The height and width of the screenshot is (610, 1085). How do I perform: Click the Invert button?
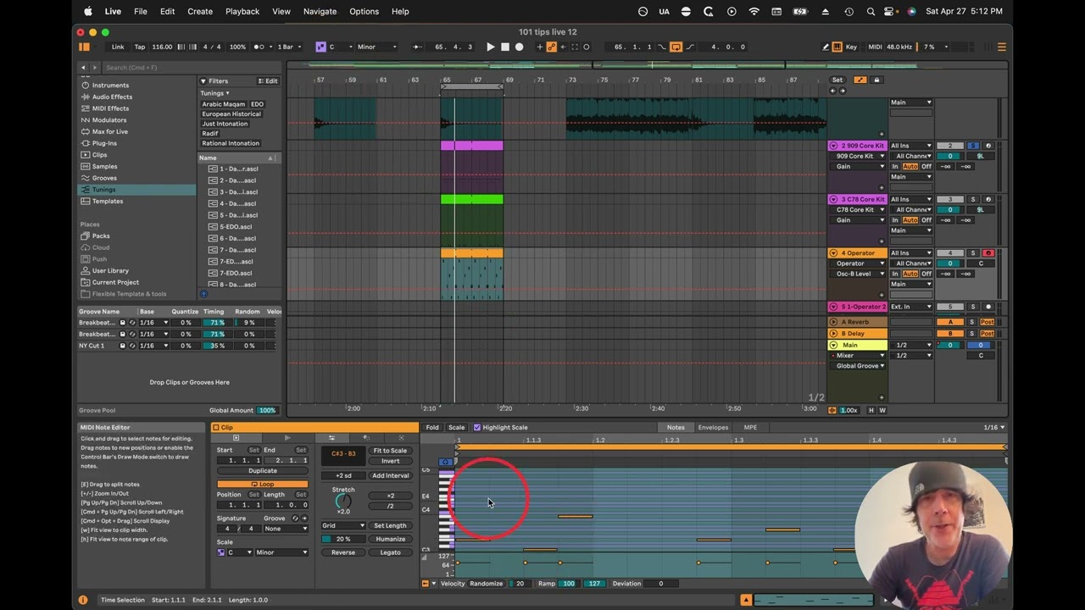click(x=390, y=461)
